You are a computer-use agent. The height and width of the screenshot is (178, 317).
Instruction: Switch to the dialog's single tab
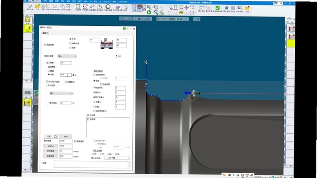(x=45, y=33)
